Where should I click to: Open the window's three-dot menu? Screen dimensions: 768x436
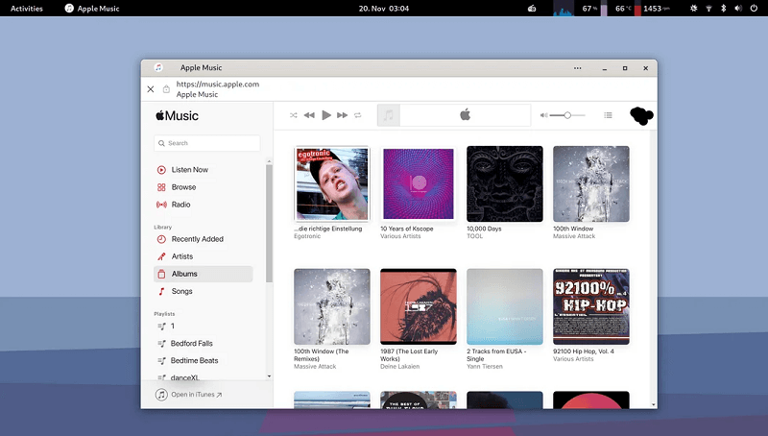click(x=578, y=68)
